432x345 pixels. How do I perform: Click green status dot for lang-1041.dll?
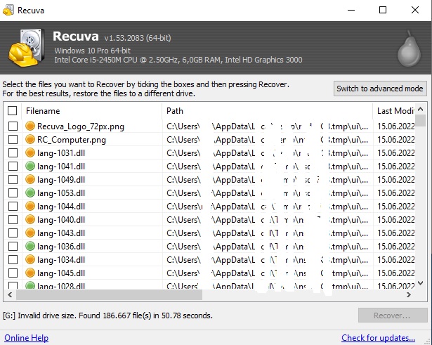coord(30,166)
